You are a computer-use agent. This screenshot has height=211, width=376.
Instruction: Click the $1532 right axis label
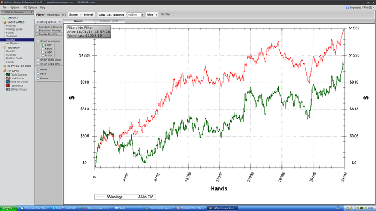[x=354, y=28]
